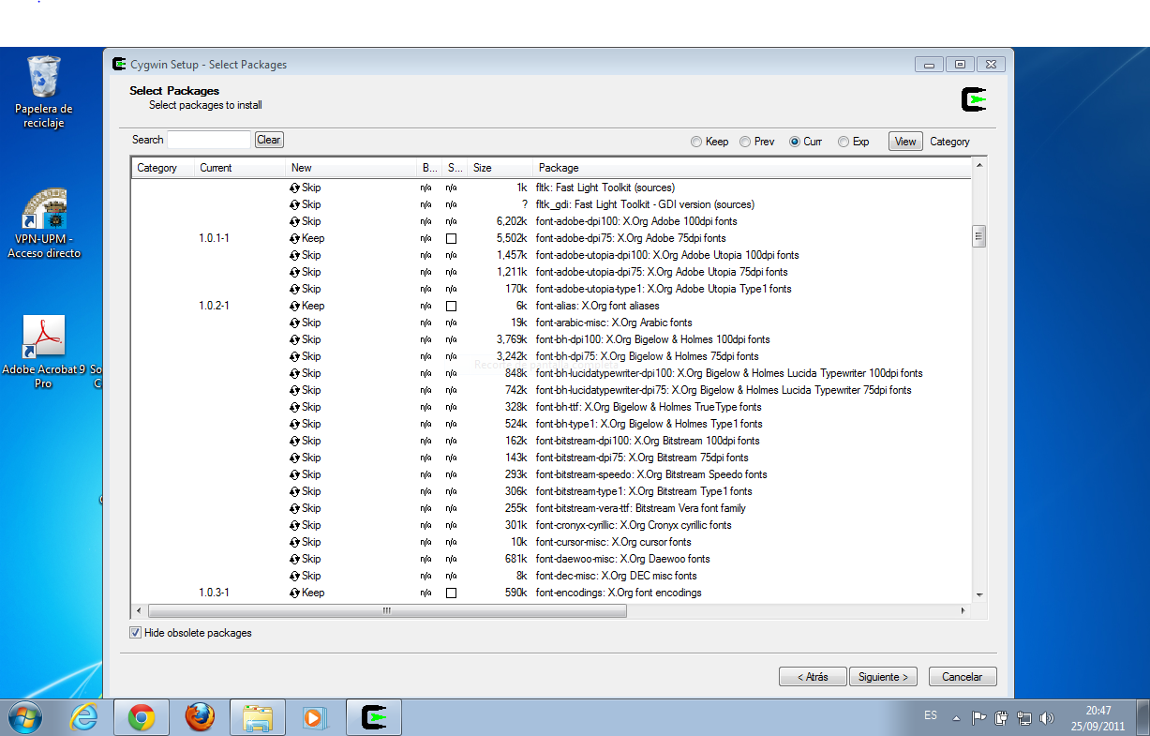The height and width of the screenshot is (736, 1150).
Task: Click the cycle icon for font-adobe-dpi100 row
Action: (x=295, y=221)
